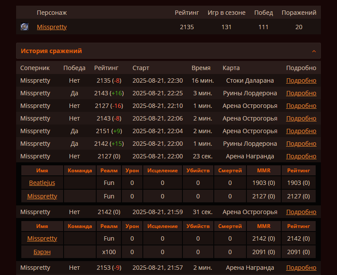This screenshot has width=337, height=275.
Task: Select the rating cell 2127 (-16)
Action: (x=109, y=106)
